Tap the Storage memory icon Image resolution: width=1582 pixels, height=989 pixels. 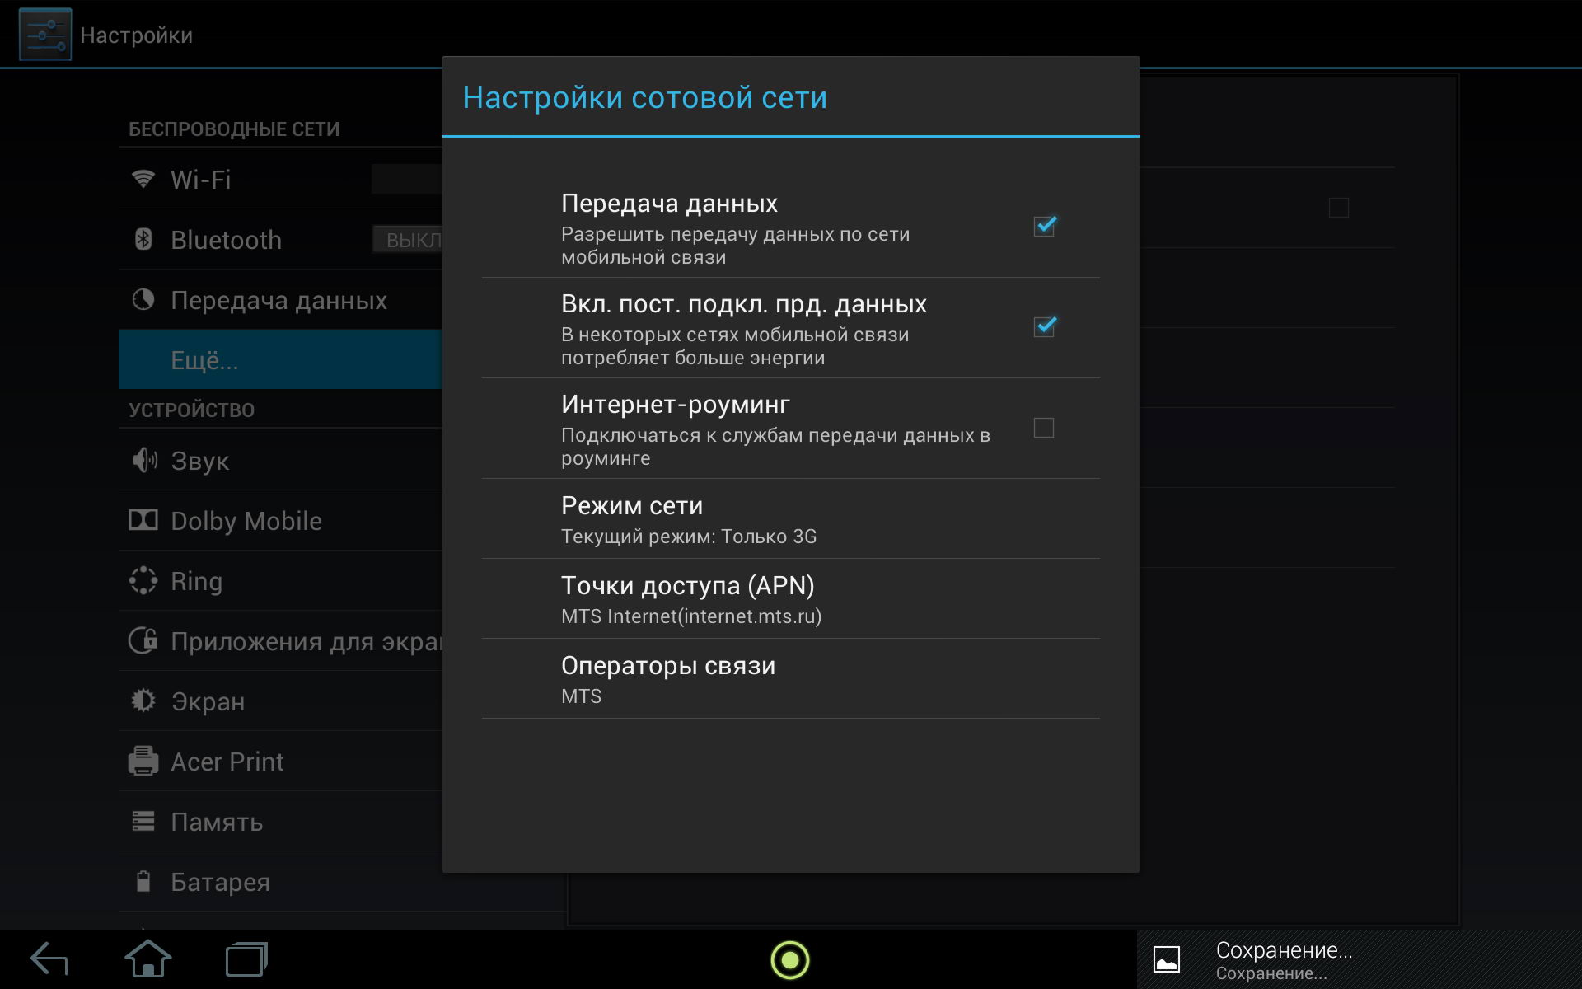[143, 821]
